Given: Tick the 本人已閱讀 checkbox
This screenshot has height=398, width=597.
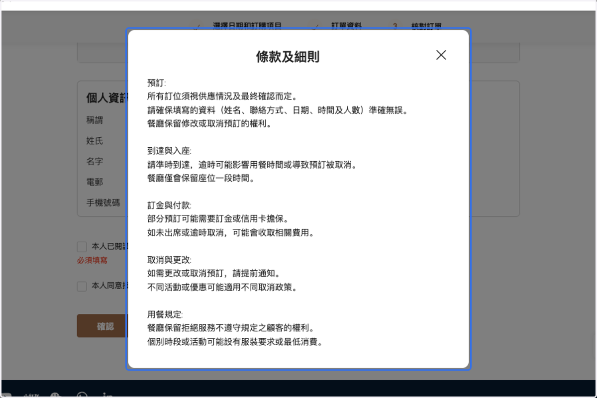Looking at the screenshot, I should (82, 247).
